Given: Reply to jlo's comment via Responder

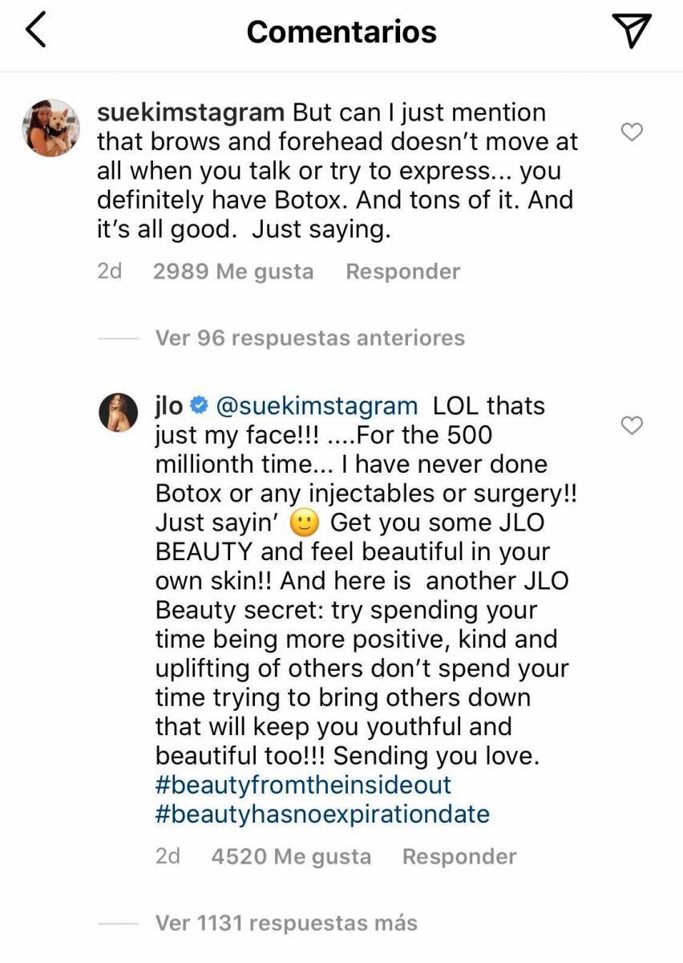Looking at the screenshot, I should point(459,857).
